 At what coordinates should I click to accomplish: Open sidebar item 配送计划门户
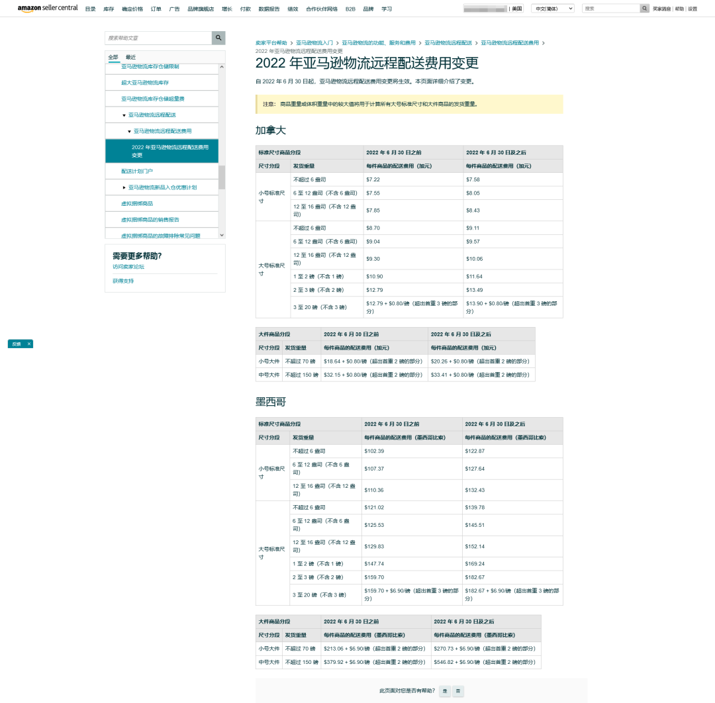coord(137,171)
